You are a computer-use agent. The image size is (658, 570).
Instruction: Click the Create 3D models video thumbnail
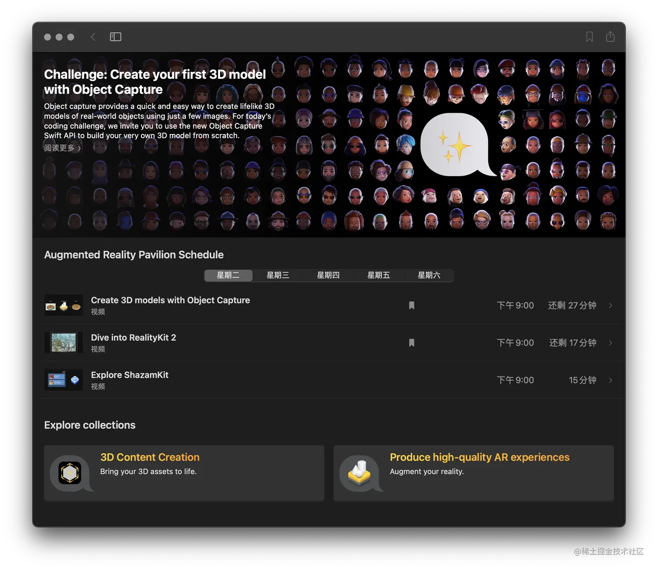64,305
